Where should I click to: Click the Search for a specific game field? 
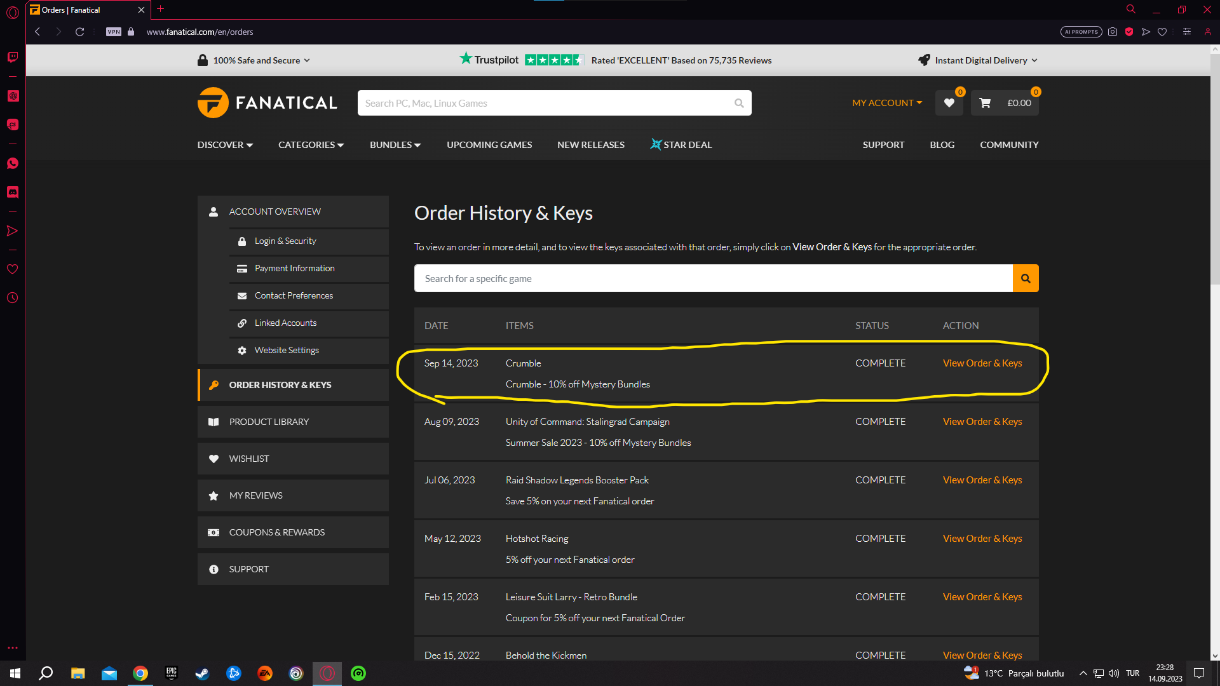713,278
